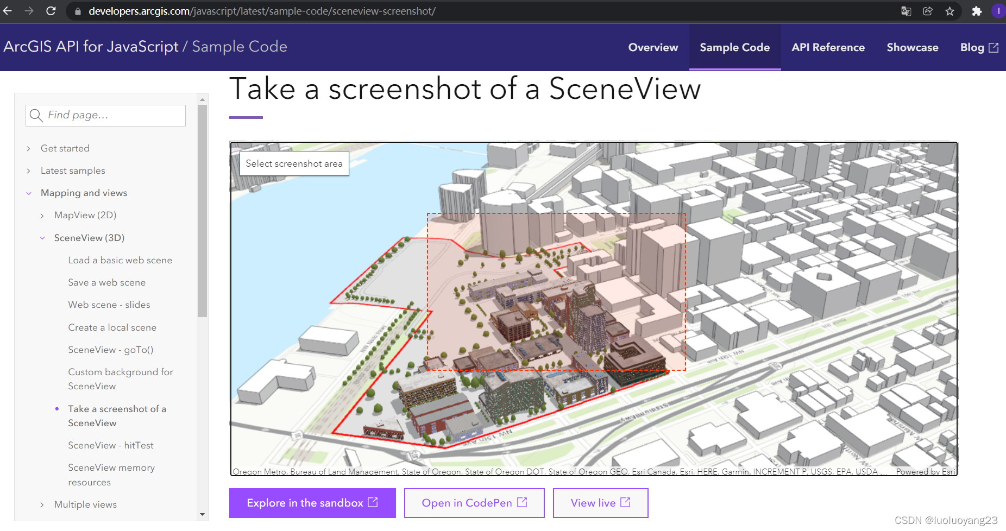This screenshot has width=1006, height=531.
Task: Click the search magnifier icon
Action: pyautogui.click(x=36, y=115)
